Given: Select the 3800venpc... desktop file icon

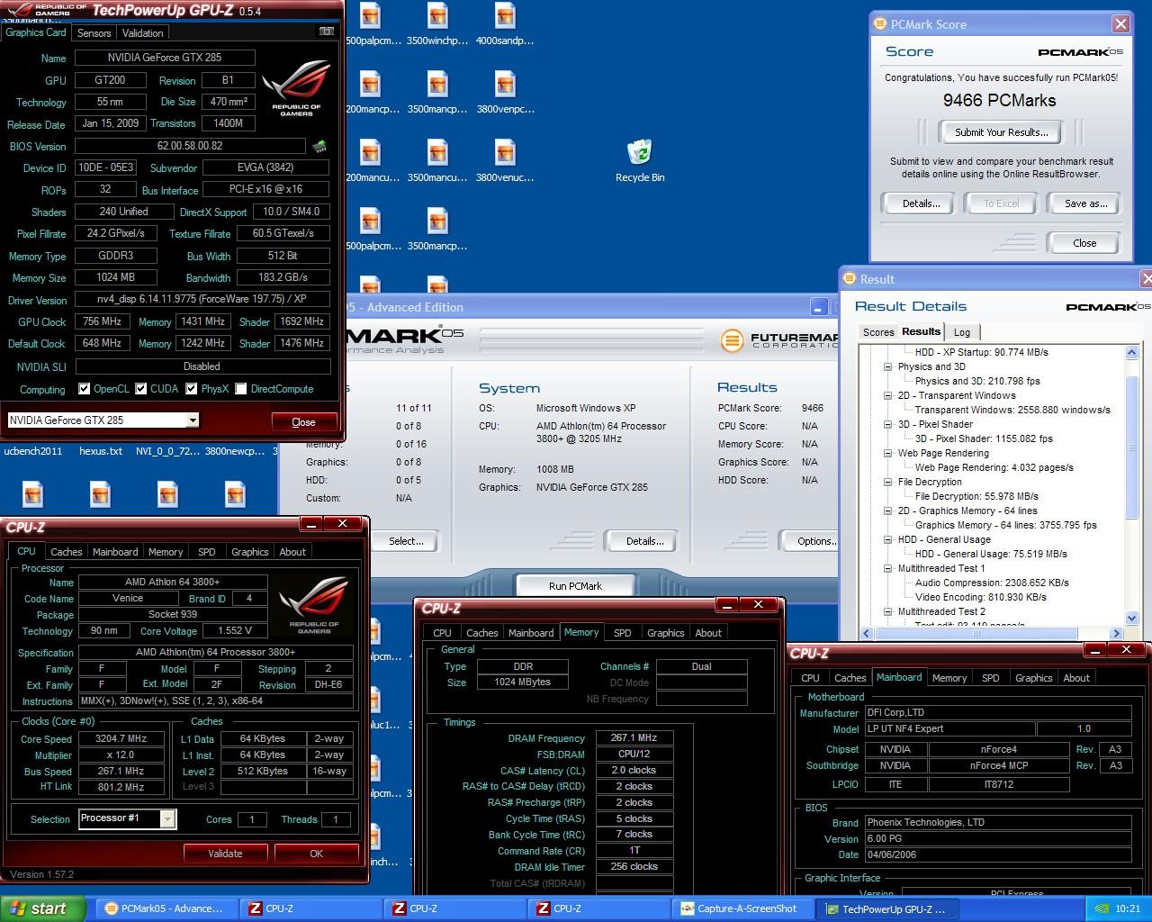Looking at the screenshot, I should pos(505,93).
